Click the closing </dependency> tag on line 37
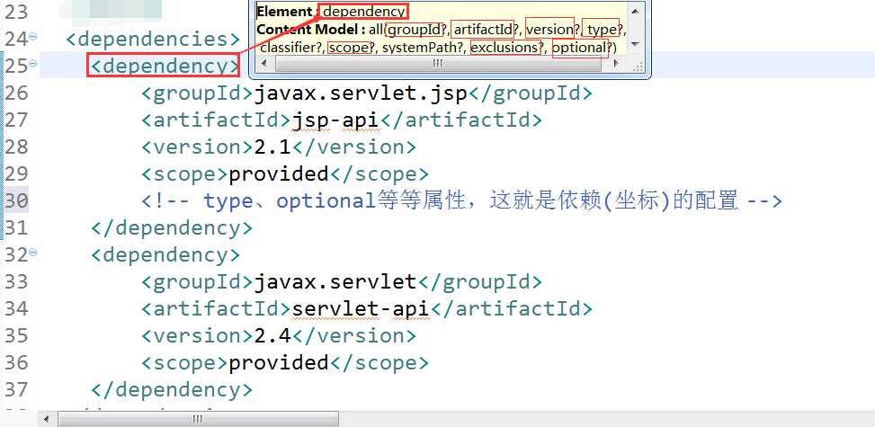 tap(172, 389)
